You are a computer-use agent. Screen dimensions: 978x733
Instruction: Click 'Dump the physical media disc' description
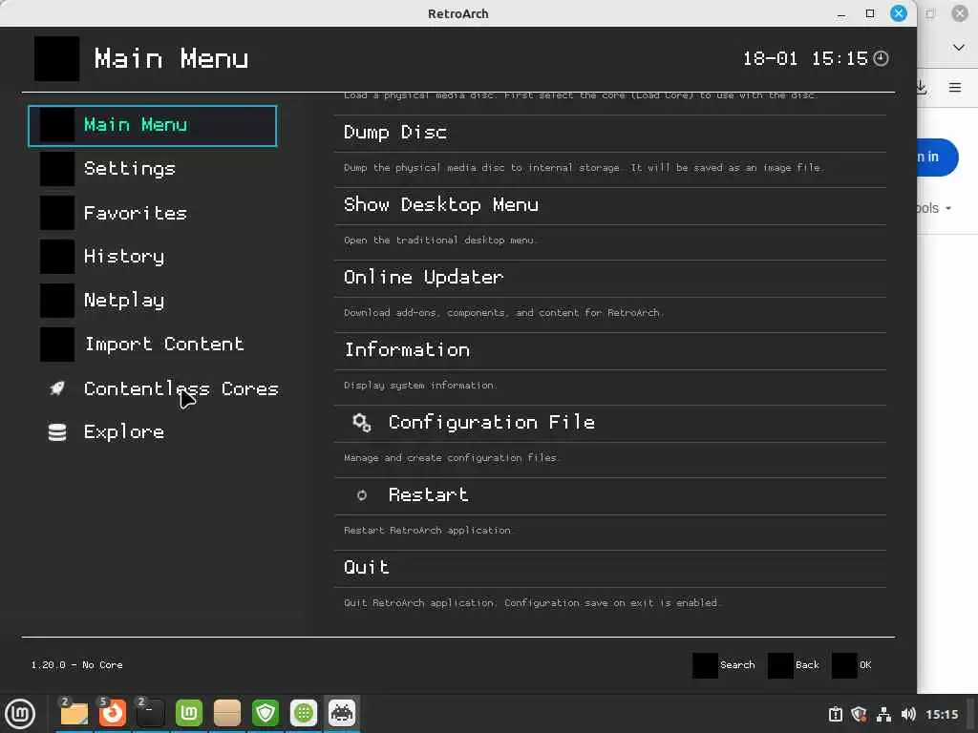[x=584, y=168]
